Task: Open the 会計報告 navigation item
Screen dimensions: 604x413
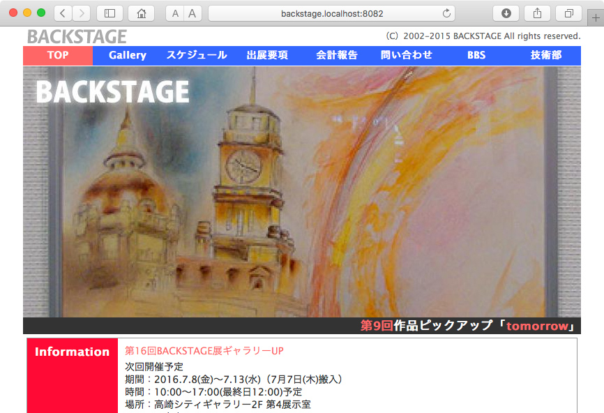Action: (337, 56)
